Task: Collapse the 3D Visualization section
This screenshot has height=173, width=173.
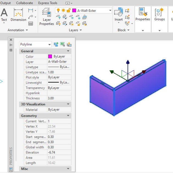Action: click(x=68, y=104)
